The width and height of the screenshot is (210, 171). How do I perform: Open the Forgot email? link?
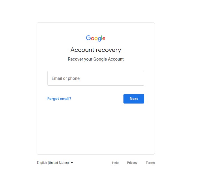tap(59, 99)
